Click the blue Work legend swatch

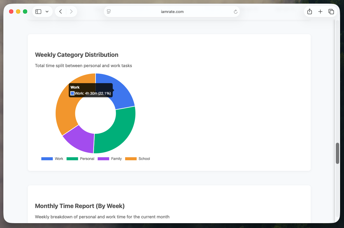coord(47,159)
